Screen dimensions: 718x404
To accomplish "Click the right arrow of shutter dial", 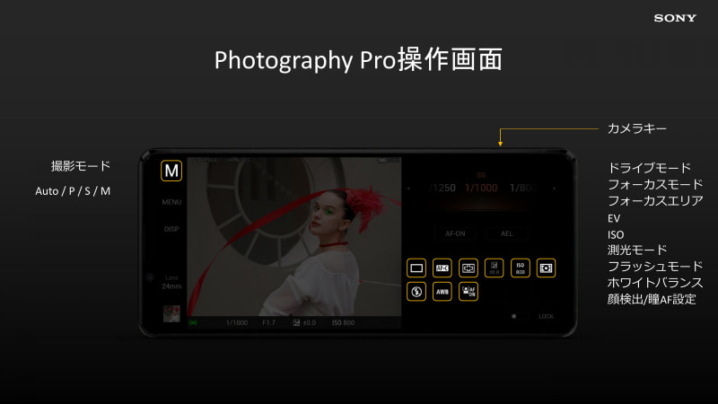I will pyautogui.click(x=554, y=189).
